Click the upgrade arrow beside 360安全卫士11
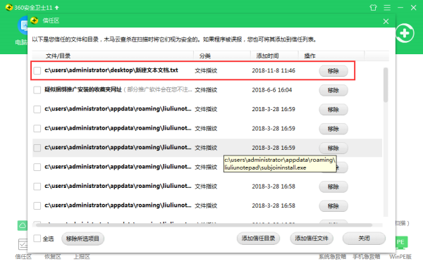 point(56,8)
